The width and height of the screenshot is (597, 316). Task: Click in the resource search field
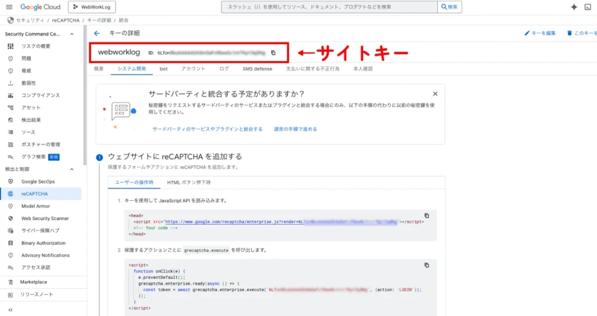click(x=329, y=7)
